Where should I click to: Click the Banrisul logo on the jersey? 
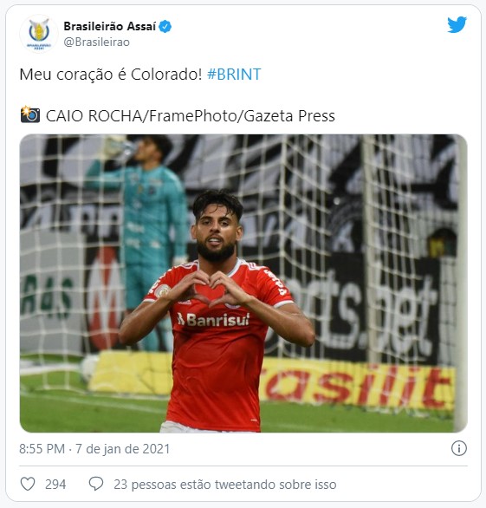(x=214, y=320)
